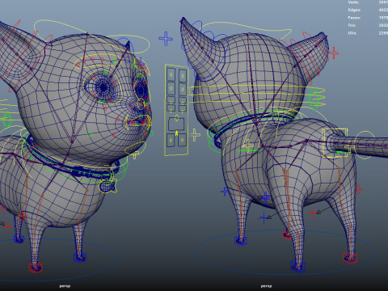Select the blue foot control at the rear view's near hind leg
Viewport: 388px width, 291px height.
click(297, 266)
